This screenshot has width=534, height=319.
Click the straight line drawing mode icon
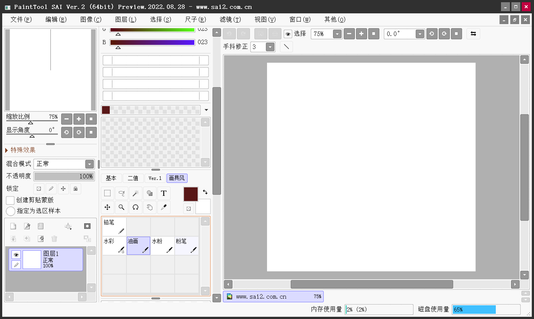(x=286, y=47)
